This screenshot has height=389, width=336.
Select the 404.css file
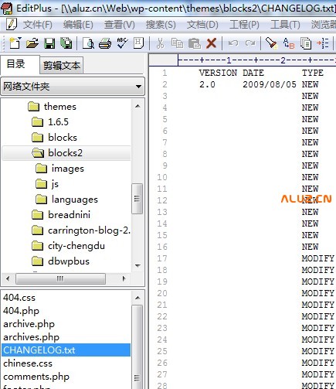point(19,298)
